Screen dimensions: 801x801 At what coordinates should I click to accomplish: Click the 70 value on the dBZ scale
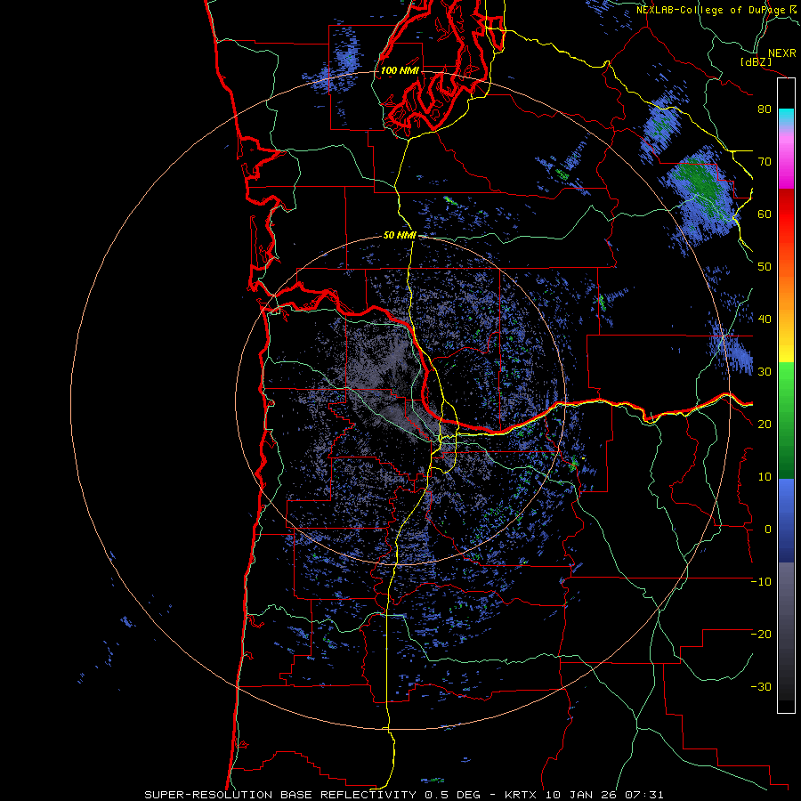[765, 161]
